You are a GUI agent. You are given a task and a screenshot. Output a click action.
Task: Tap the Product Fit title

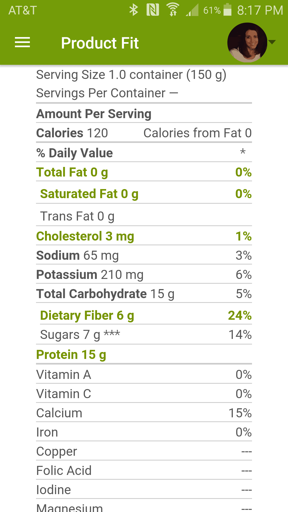(x=100, y=43)
